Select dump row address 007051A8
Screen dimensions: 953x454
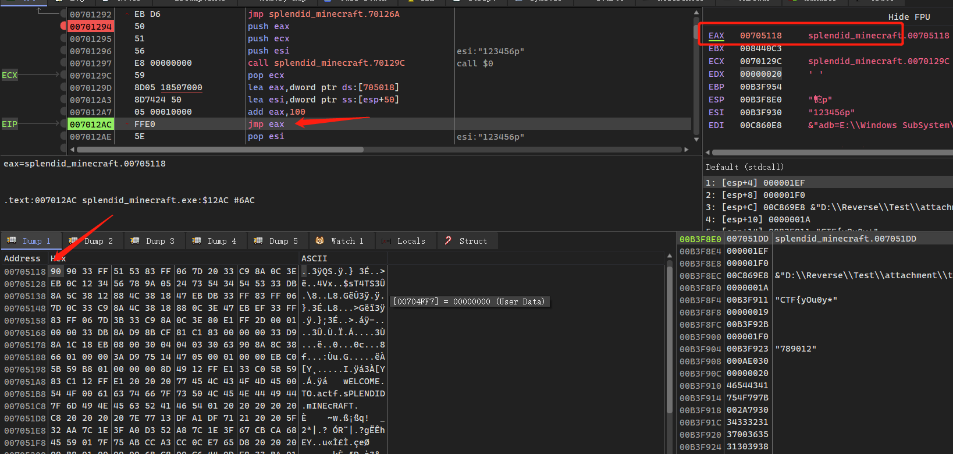click(24, 382)
